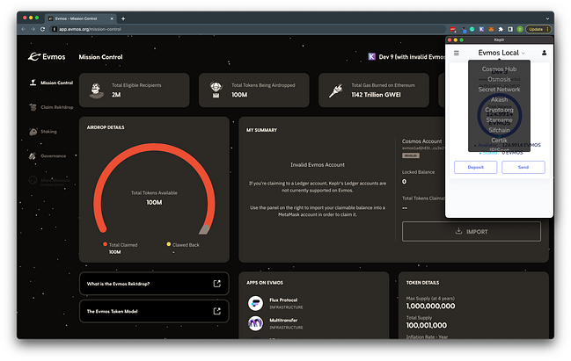Open the Keplr account profile icon
The image size is (571, 361).
544,53
